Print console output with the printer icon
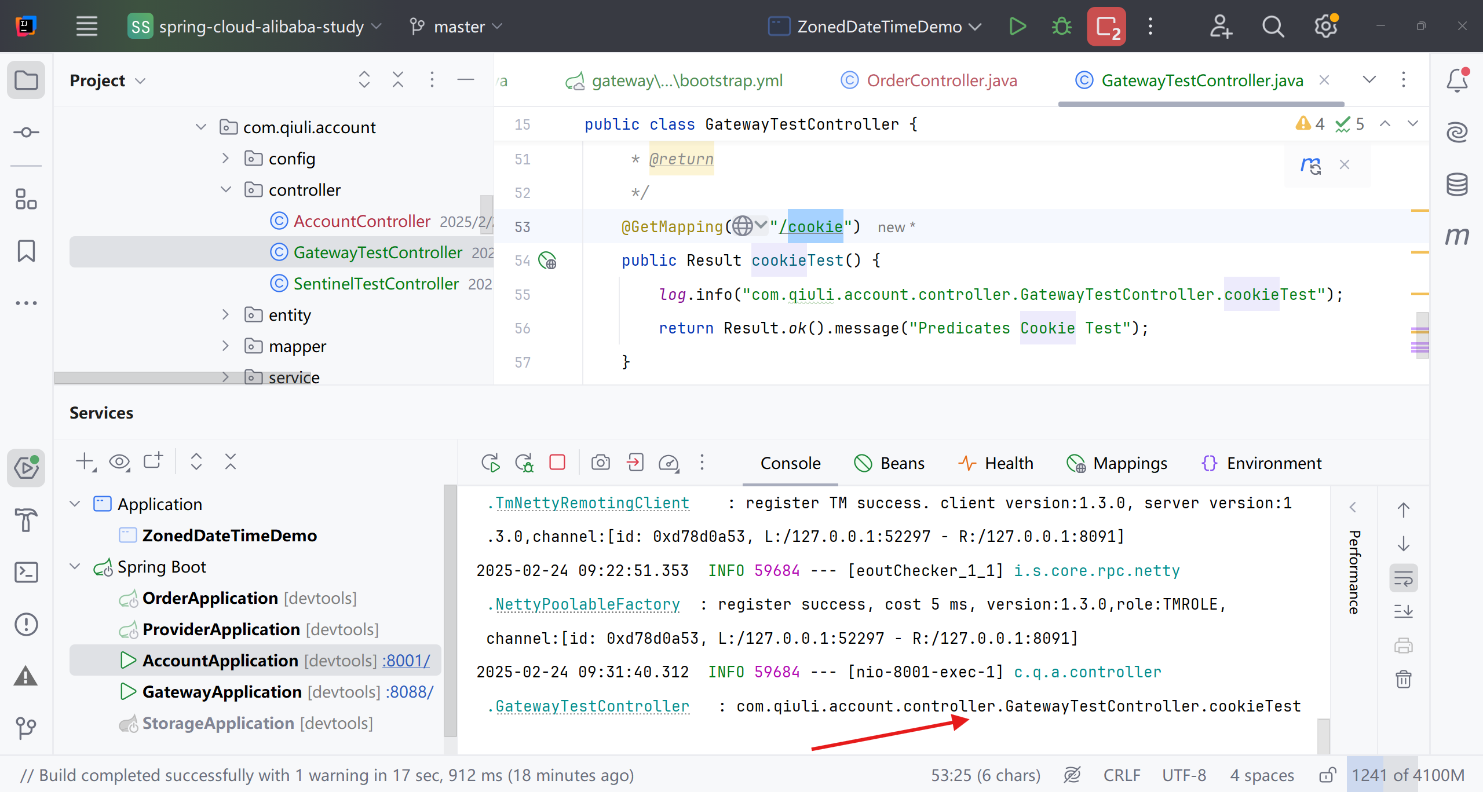This screenshot has height=792, width=1483. coord(1404,645)
